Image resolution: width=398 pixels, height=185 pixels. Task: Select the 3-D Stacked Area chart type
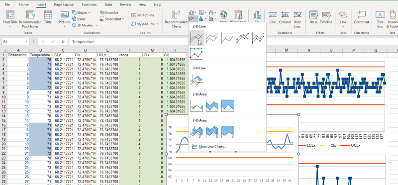[x=212, y=132]
